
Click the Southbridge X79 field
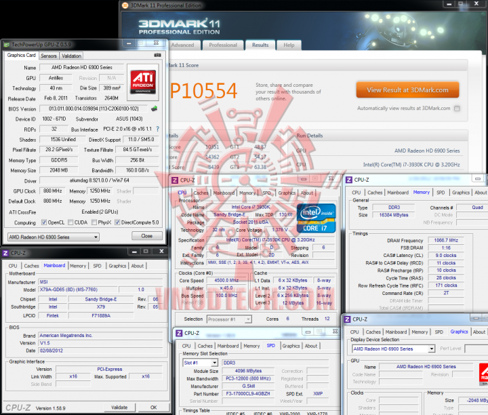(x=100, y=307)
